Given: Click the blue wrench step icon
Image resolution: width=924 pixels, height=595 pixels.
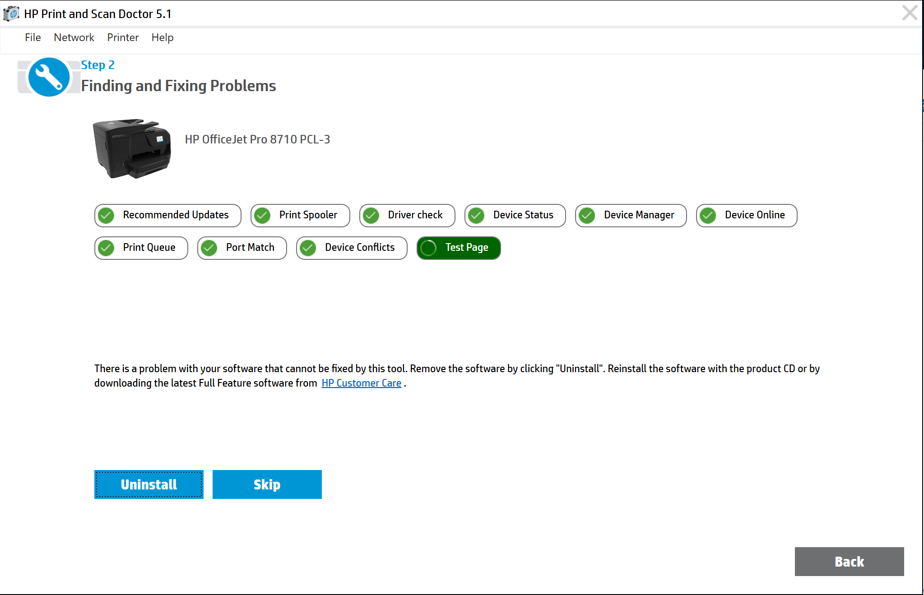Looking at the screenshot, I should tap(49, 77).
